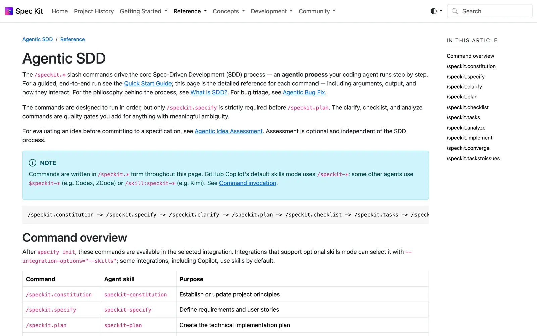537x336 pixels.
Task: Jump to /speckit.taskstoissues in article outline
Action: (x=473, y=158)
